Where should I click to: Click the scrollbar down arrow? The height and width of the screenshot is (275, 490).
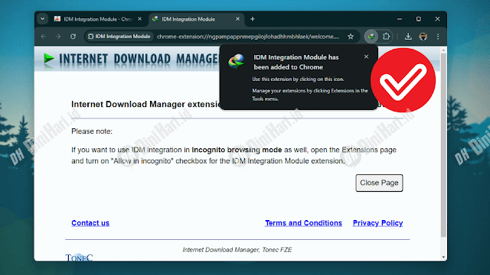coord(443,257)
